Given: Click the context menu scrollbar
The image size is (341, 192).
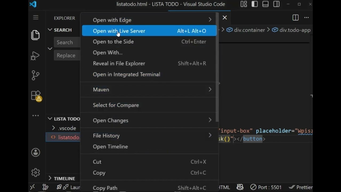Looking at the screenshot, I should [x=217, y=67].
